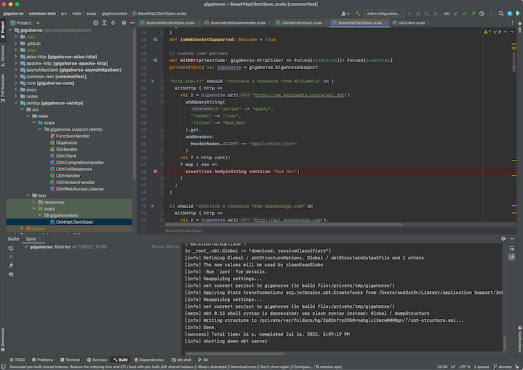
Task: Toggle the Pull Requests side tab
Action: [x=3, y=88]
